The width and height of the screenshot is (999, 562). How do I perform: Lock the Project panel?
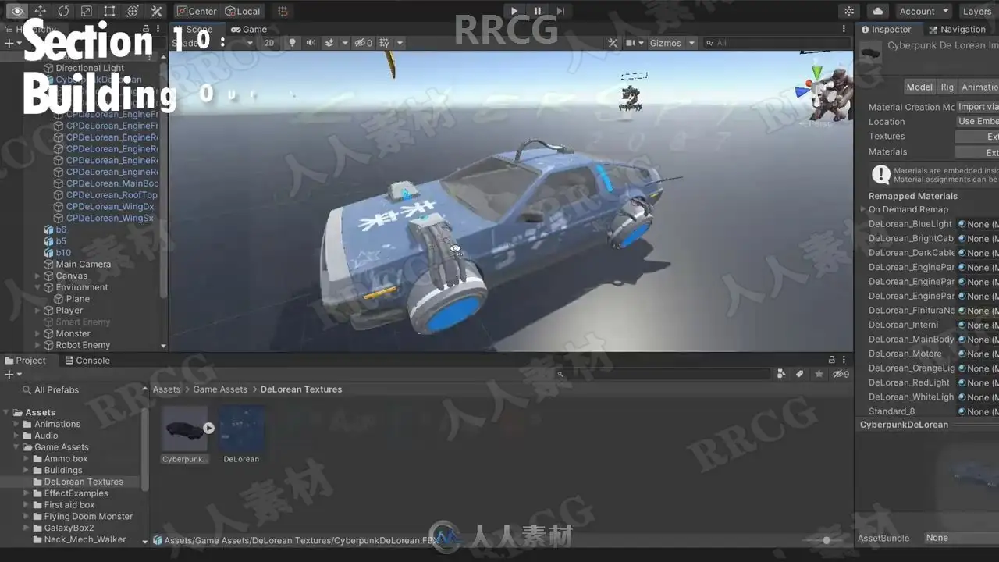832,360
